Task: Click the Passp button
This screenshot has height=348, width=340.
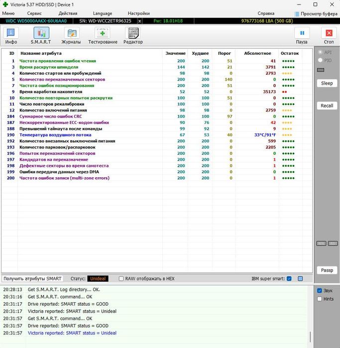Action: coord(327,270)
